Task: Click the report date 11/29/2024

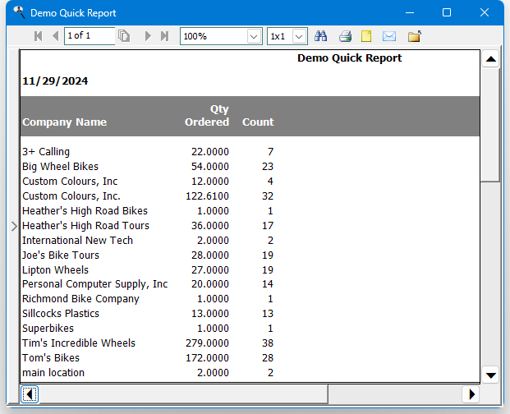Action: tap(55, 81)
